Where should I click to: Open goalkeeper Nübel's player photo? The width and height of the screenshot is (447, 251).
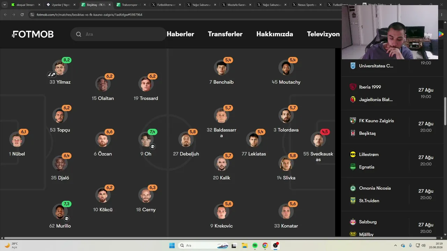(17, 140)
